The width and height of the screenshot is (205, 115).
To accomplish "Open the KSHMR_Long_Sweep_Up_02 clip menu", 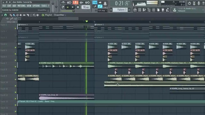I will click(171, 88).
